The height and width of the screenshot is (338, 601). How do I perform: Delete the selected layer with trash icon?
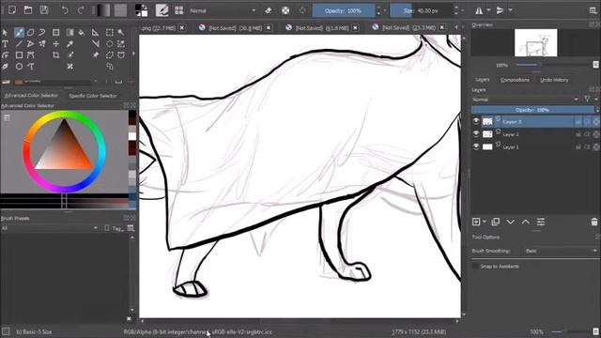pos(594,222)
